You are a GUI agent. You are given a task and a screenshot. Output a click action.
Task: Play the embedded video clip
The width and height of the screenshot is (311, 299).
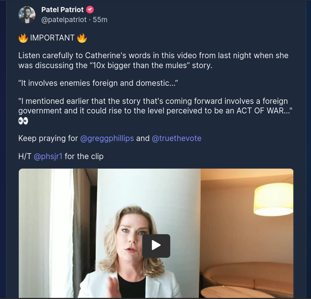[x=156, y=246]
